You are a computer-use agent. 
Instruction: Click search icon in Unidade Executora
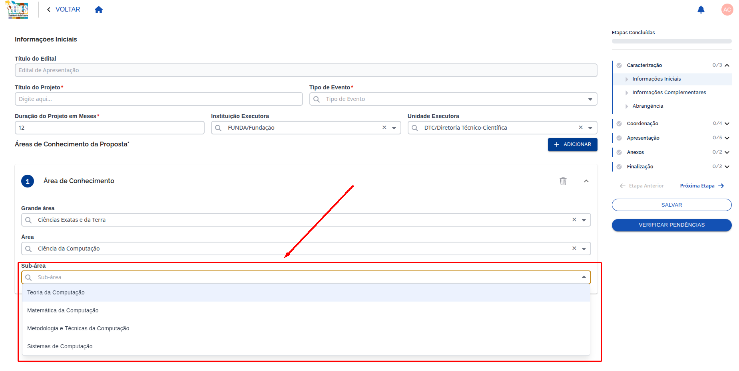click(415, 128)
